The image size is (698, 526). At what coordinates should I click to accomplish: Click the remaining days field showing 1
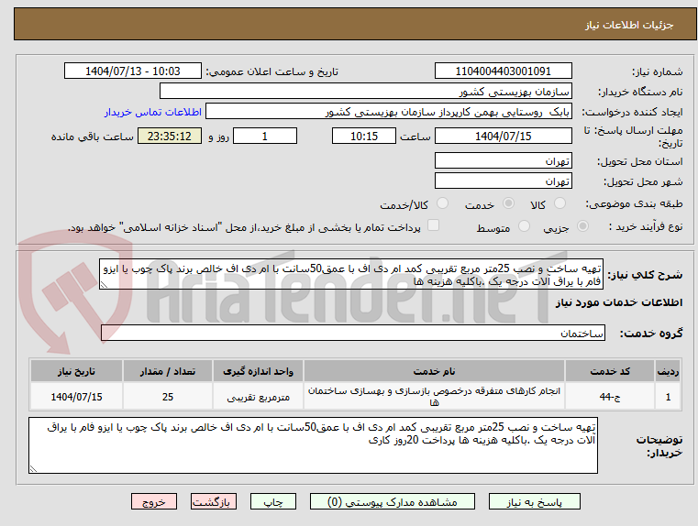click(265, 136)
